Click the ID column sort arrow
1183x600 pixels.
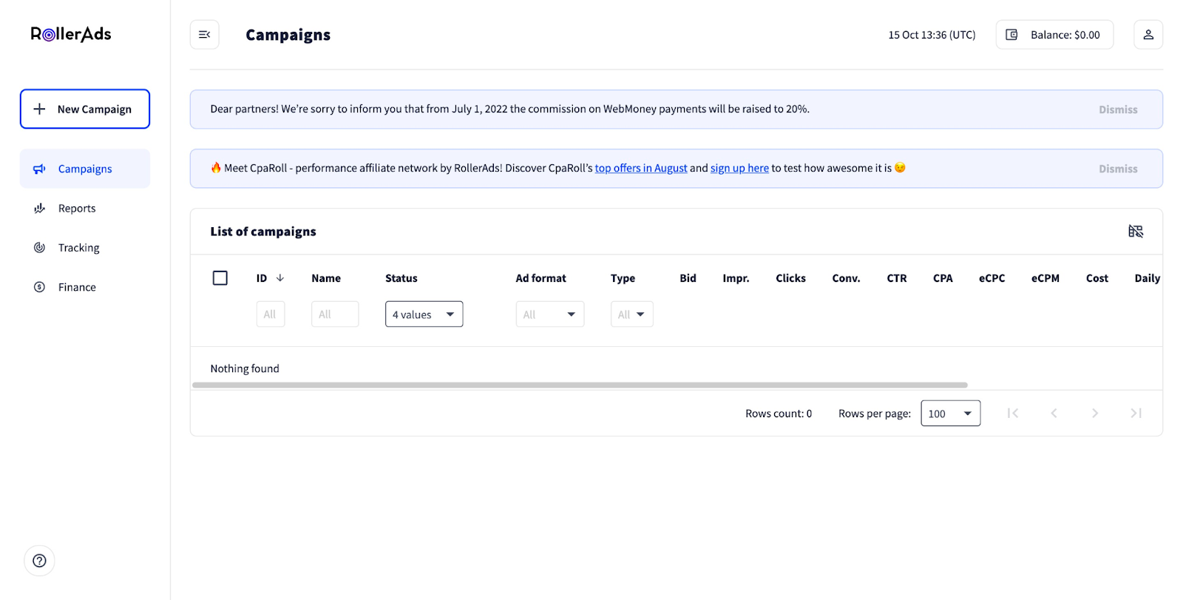click(x=280, y=278)
